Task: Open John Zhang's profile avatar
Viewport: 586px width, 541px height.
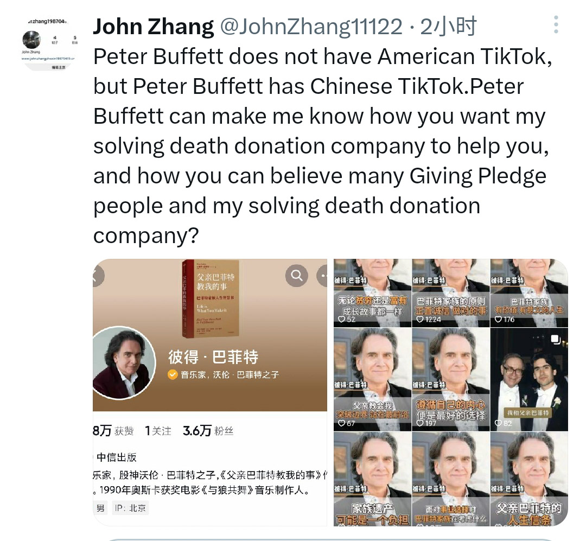Action: click(x=49, y=44)
